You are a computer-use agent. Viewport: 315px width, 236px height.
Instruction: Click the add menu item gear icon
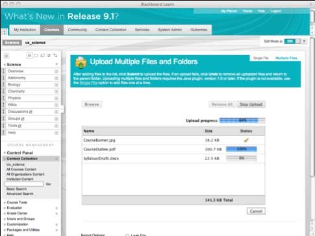pyautogui.click(x=6, y=56)
